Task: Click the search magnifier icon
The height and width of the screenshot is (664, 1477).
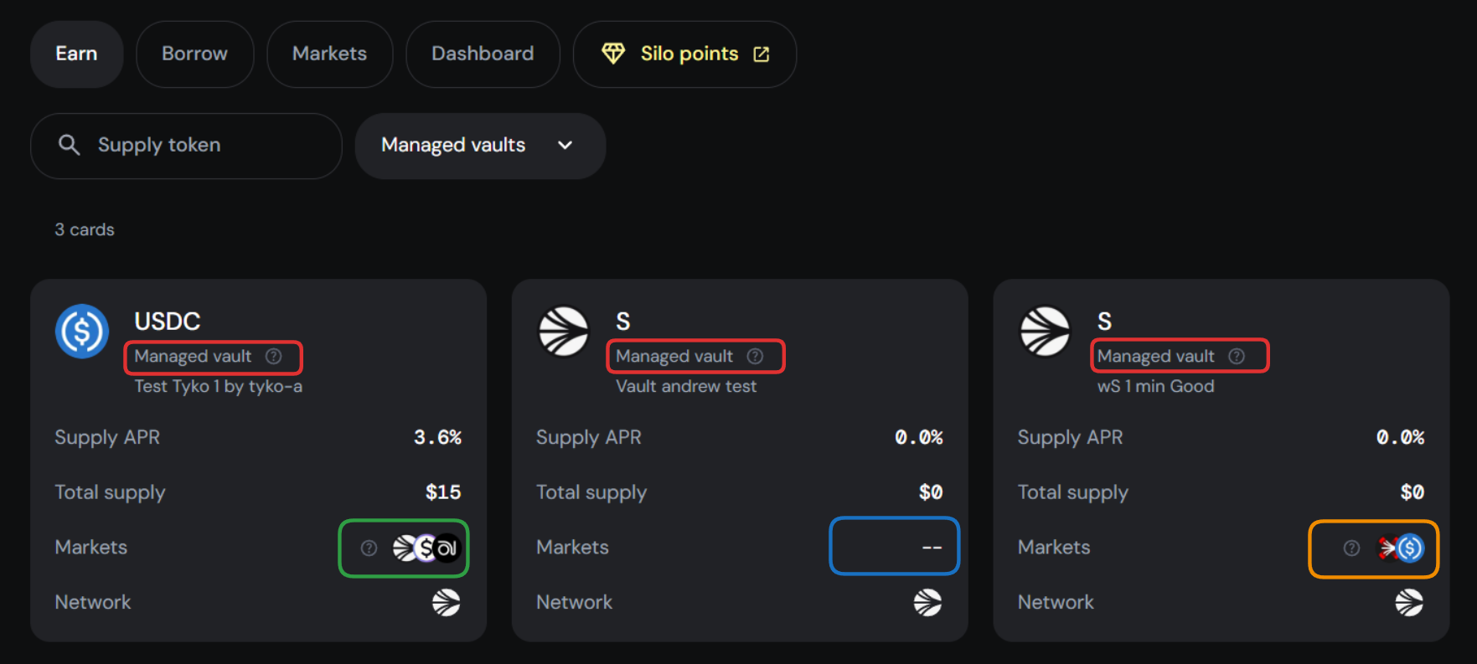Action: click(70, 145)
